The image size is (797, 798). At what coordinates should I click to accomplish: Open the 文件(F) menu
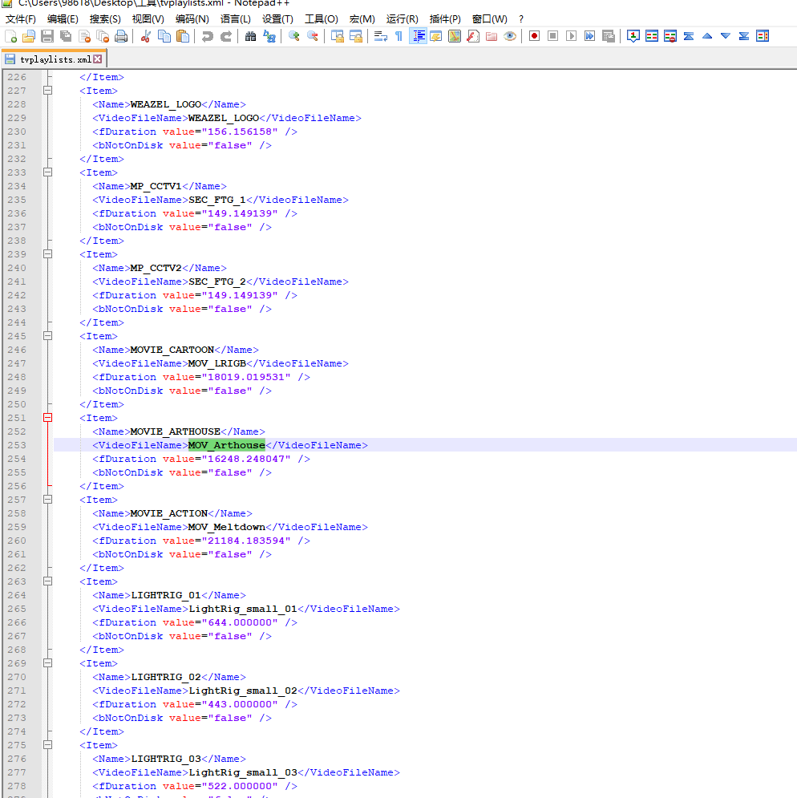[x=21, y=18]
